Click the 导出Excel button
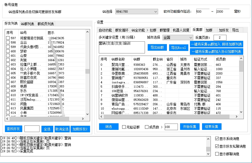Screen dimensions: 252x163 click(178, 48)
